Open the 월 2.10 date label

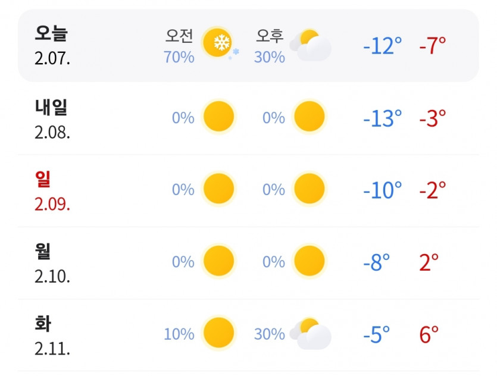tap(52, 264)
